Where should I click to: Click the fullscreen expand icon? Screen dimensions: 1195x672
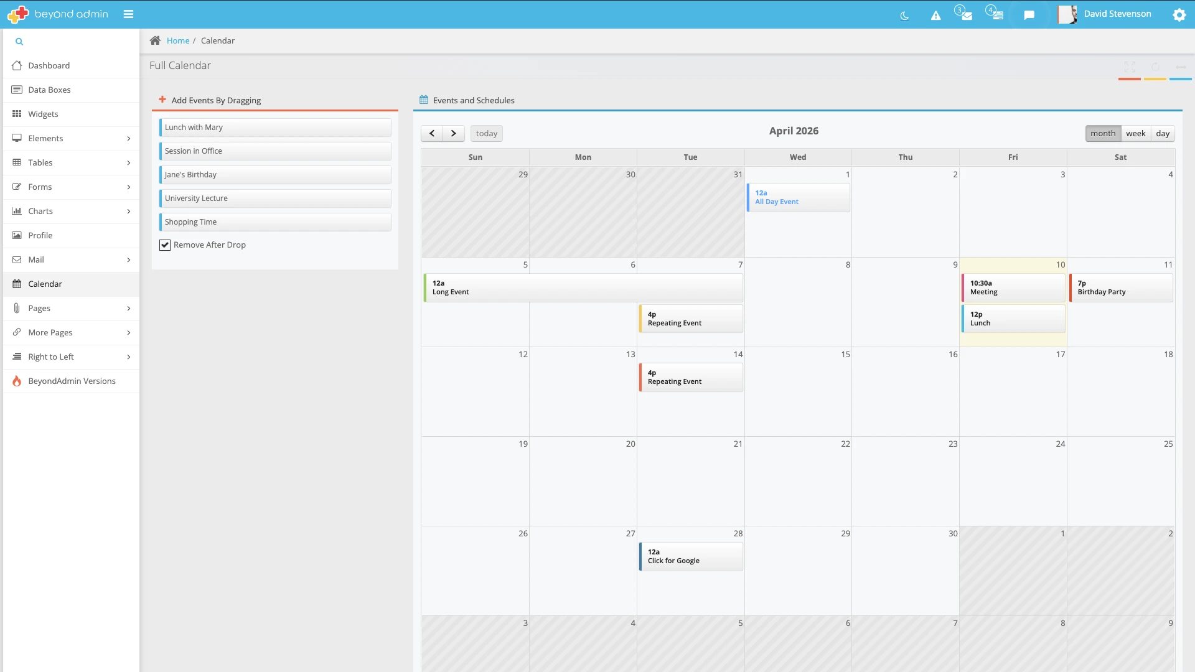point(1130,67)
